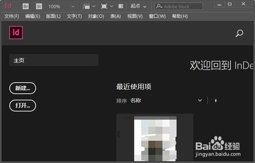Screen dimensions: 255x163
Task: Open the 对象(O) menu
Action: [x=96, y=16]
